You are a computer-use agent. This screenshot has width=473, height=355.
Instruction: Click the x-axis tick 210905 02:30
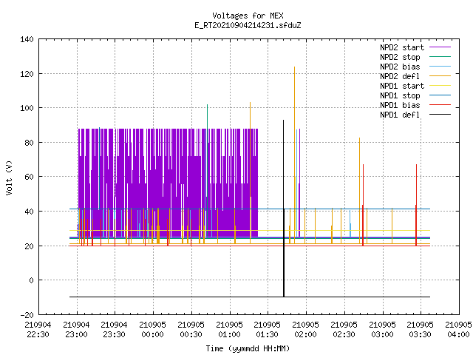click(x=344, y=330)
